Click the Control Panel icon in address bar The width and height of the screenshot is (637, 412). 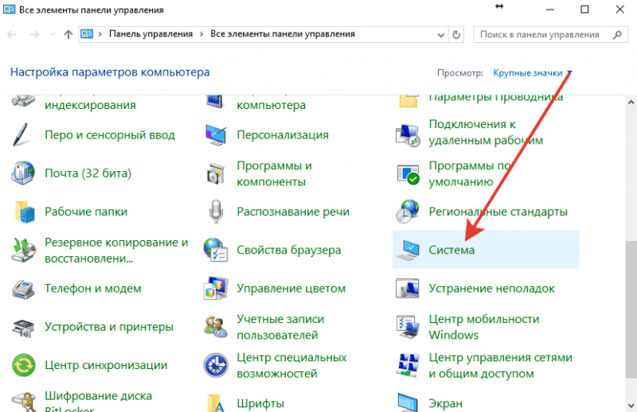point(87,34)
